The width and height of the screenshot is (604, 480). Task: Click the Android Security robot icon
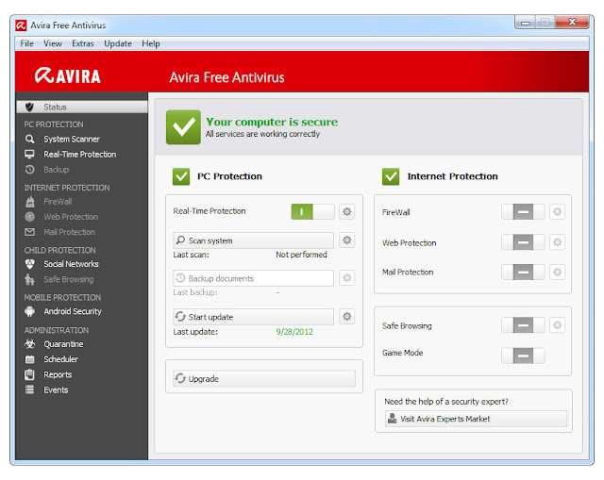pos(29,311)
